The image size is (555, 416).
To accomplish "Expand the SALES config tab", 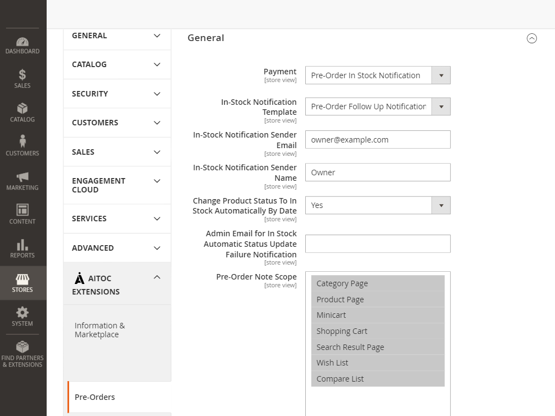I will click(x=117, y=152).
